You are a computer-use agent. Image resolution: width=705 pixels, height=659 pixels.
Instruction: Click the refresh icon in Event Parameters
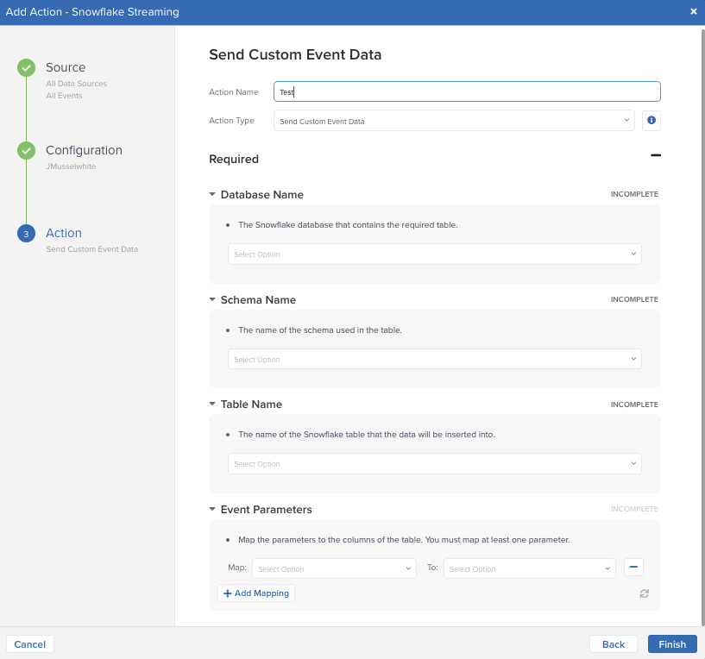pos(644,593)
